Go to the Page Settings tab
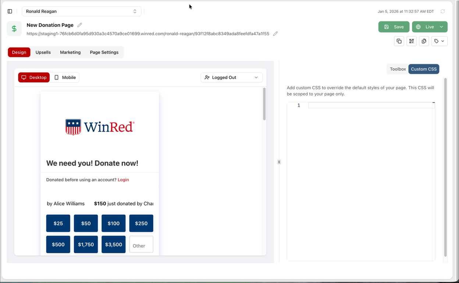The image size is (459, 283). click(104, 52)
